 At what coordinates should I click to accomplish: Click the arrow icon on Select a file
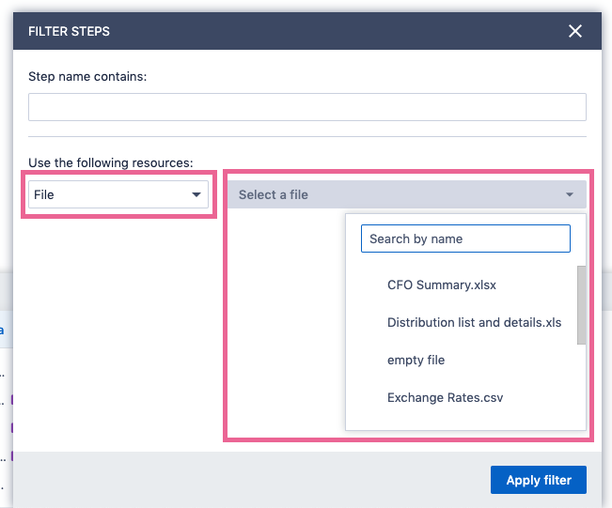[569, 194]
